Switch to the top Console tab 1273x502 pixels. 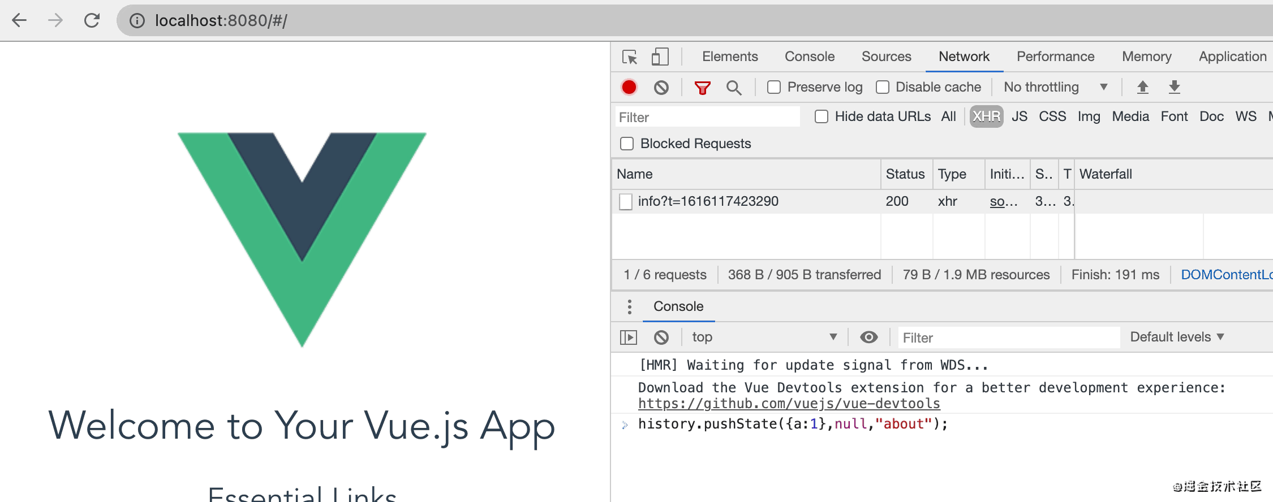click(810, 57)
